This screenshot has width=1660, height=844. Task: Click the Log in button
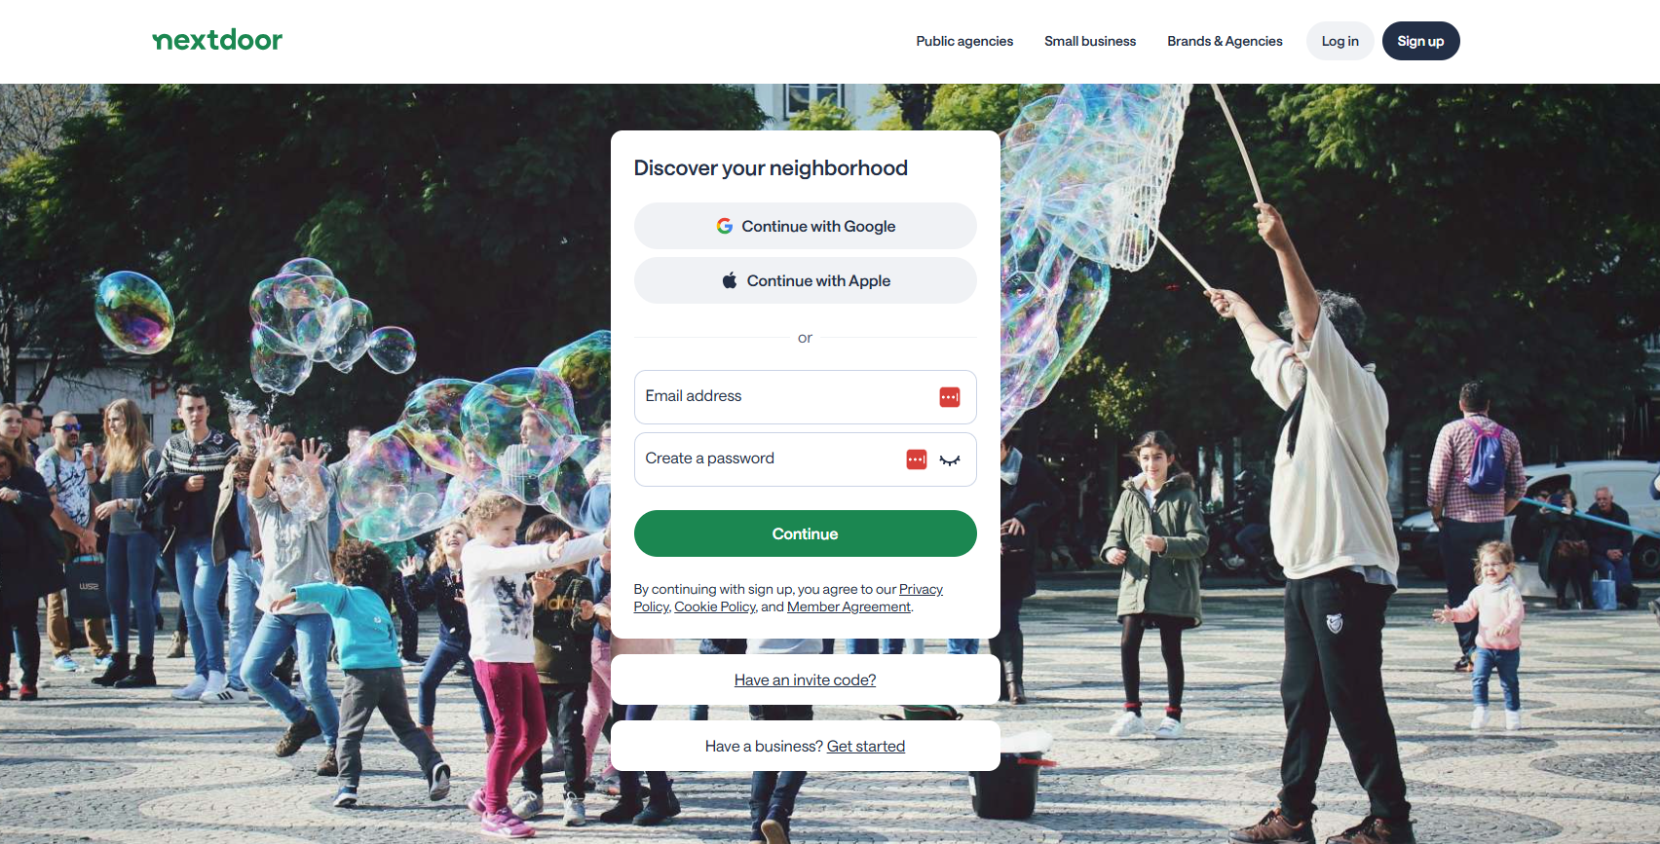[x=1339, y=41]
